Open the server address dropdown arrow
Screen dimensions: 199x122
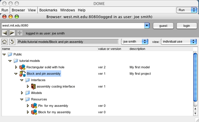[147, 26]
